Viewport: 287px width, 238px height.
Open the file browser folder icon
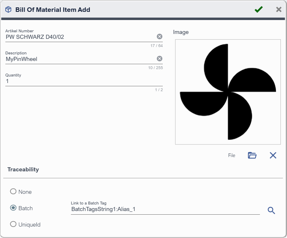click(252, 155)
